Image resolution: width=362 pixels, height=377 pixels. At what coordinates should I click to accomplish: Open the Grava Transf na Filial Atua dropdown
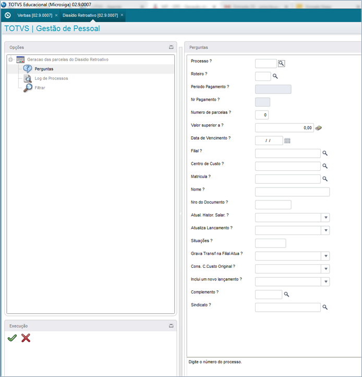[325, 256]
